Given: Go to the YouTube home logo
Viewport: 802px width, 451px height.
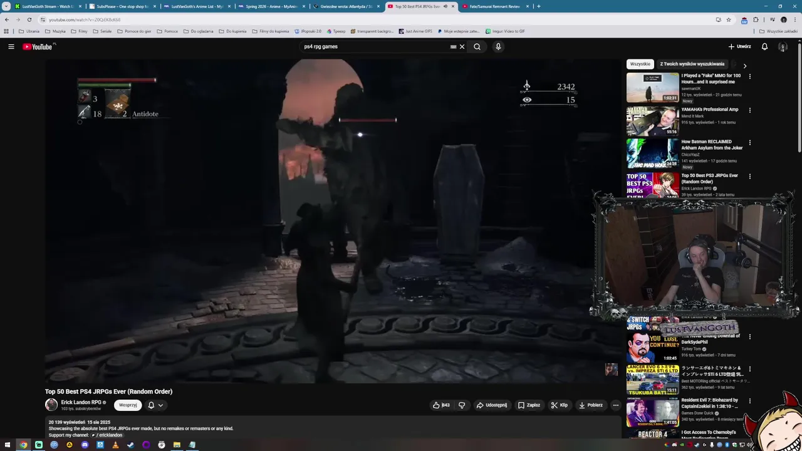Looking at the screenshot, I should pos(39,46).
